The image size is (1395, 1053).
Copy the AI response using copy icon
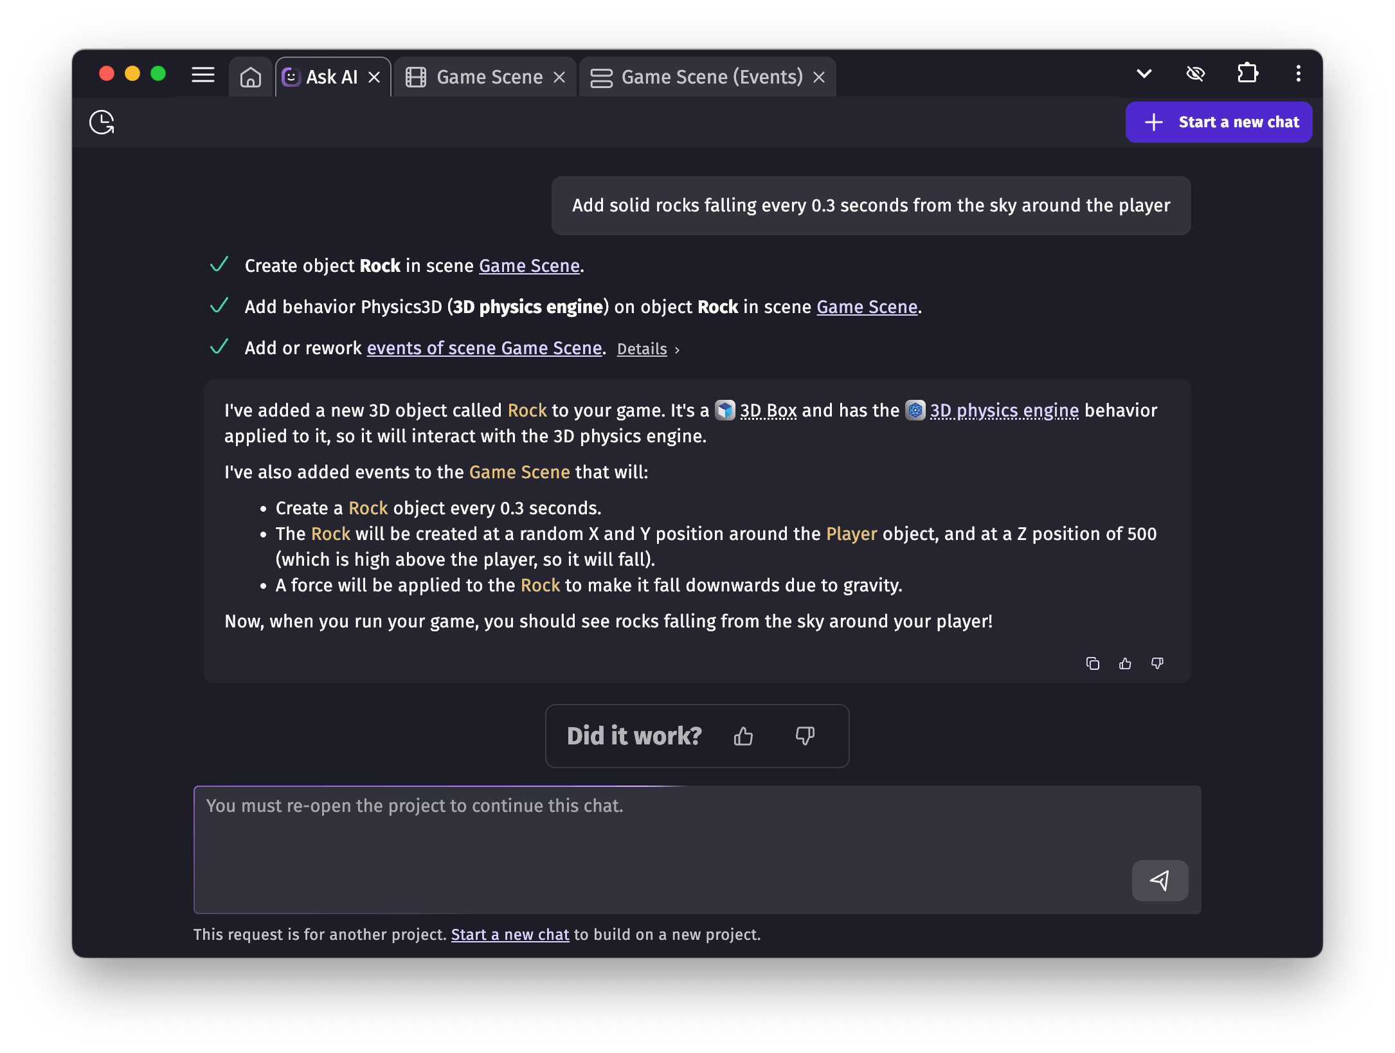pos(1093,663)
